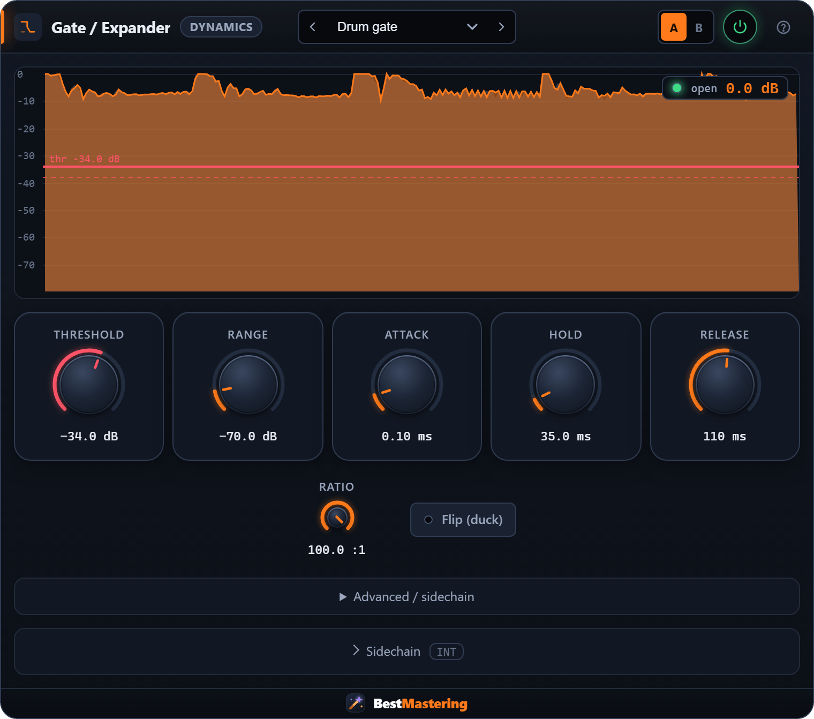Click the Release knob

tap(725, 384)
